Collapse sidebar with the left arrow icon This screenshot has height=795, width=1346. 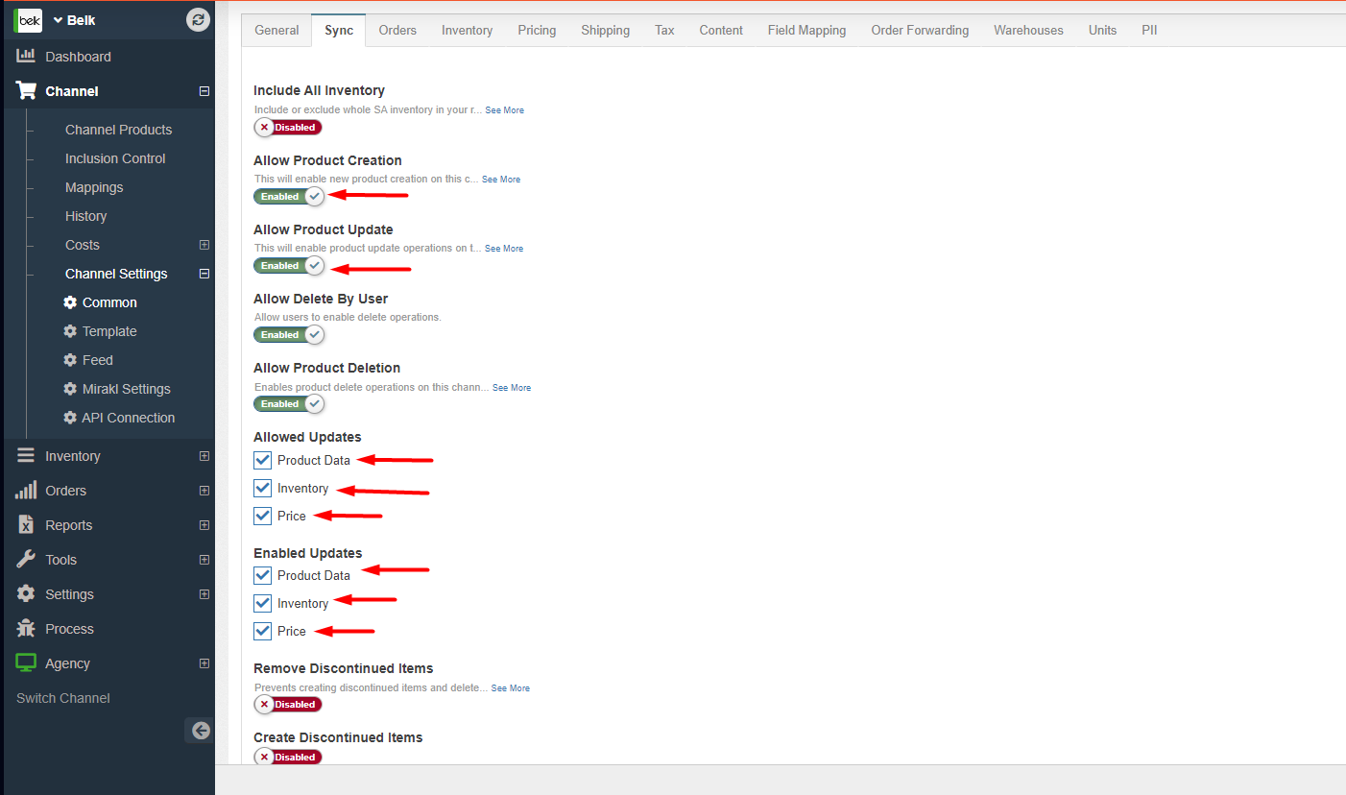pos(200,731)
